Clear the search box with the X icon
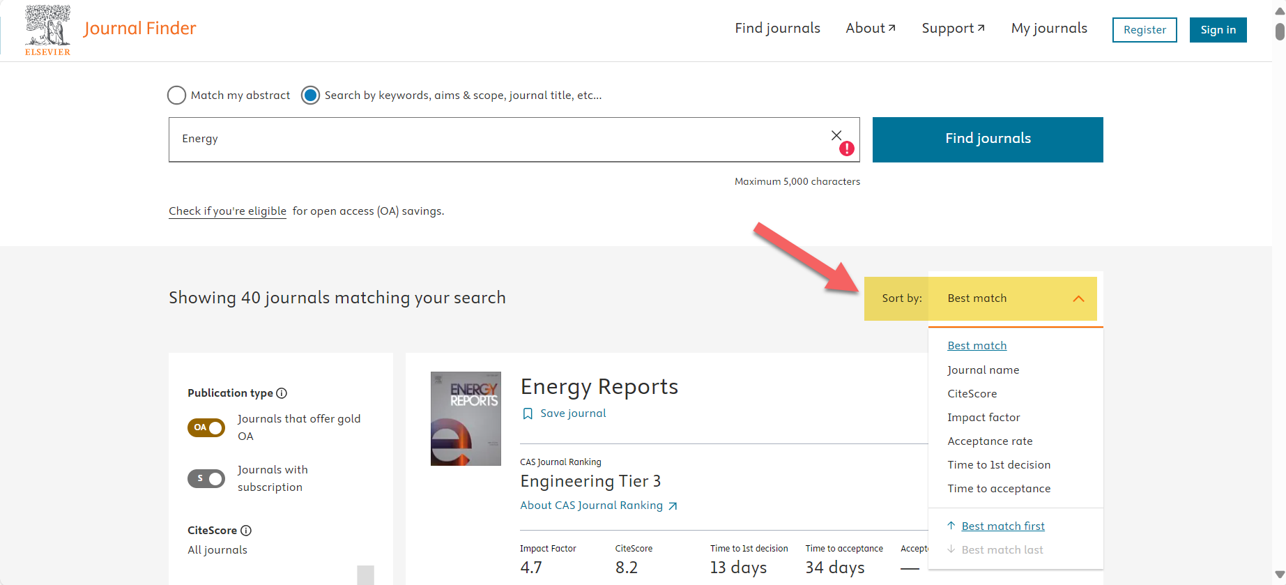The height and width of the screenshot is (585, 1286). pos(836,135)
